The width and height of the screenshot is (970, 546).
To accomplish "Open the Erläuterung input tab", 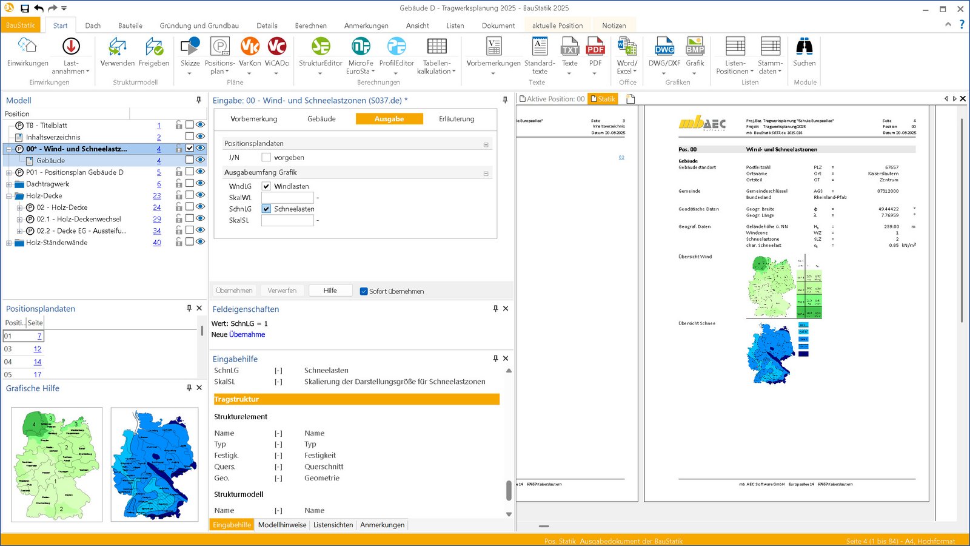I will [457, 119].
